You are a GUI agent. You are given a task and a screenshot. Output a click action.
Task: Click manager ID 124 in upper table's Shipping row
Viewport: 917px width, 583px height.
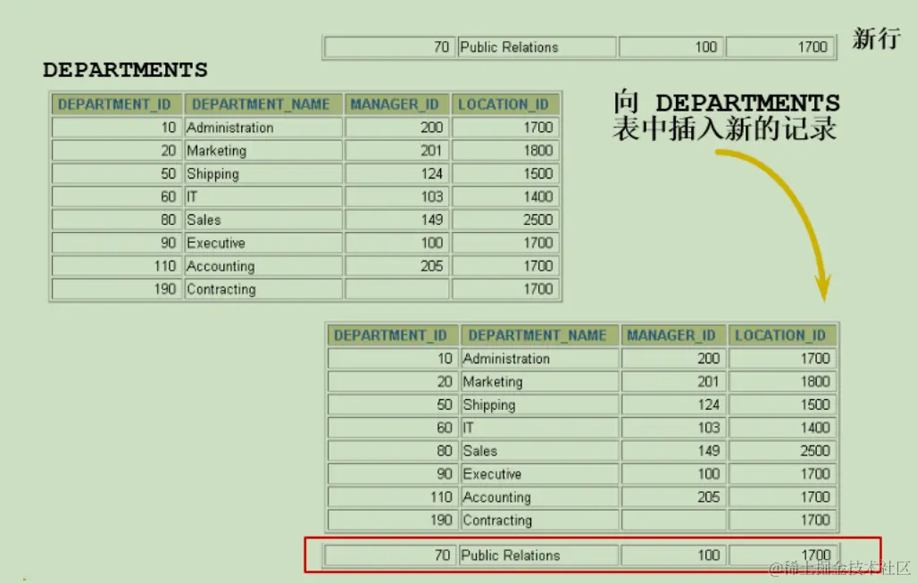[431, 174]
